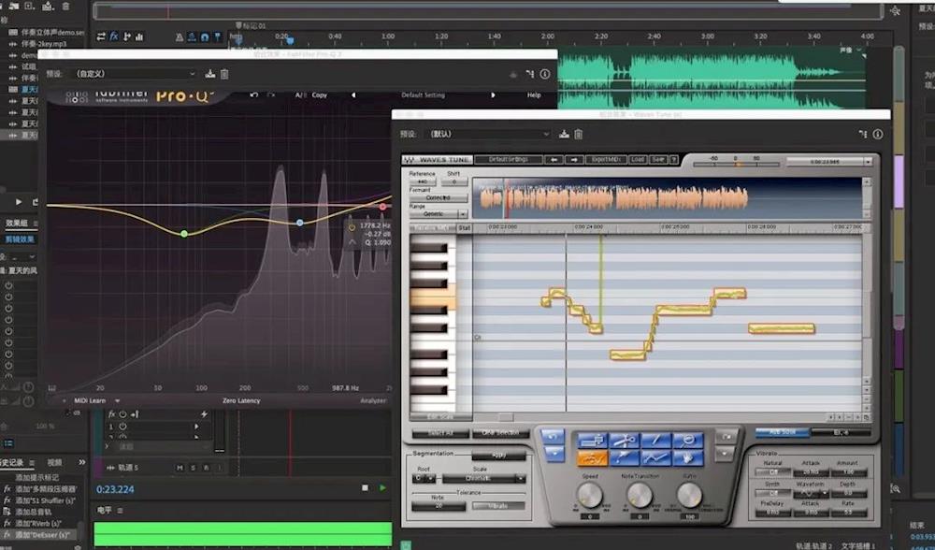Click import file icon in Files panel
Viewport: 935px width, 550px height.
pyautogui.click(x=13, y=6)
